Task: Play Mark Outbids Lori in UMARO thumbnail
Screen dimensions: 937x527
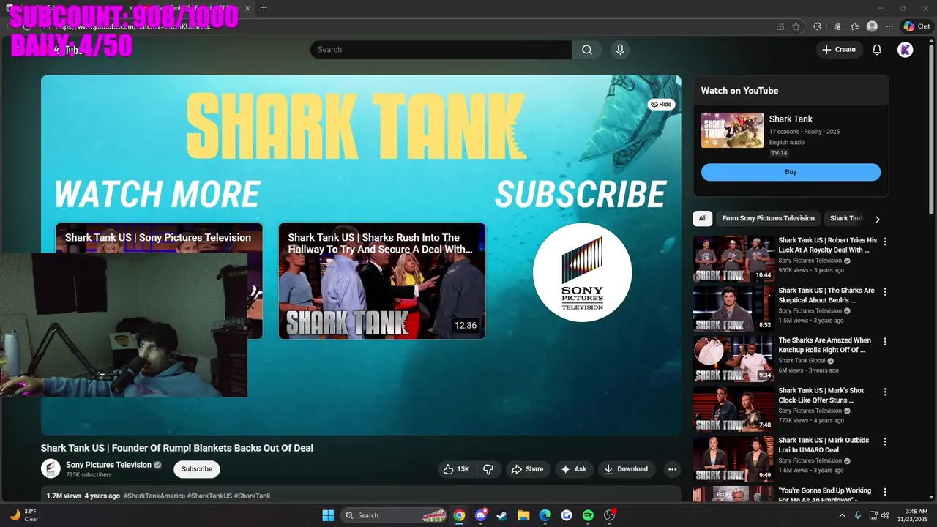Action: [733, 459]
